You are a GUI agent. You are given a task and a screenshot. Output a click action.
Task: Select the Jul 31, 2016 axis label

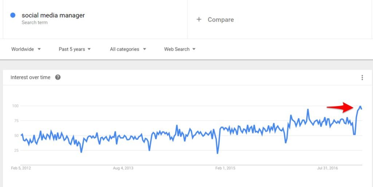(x=327, y=168)
